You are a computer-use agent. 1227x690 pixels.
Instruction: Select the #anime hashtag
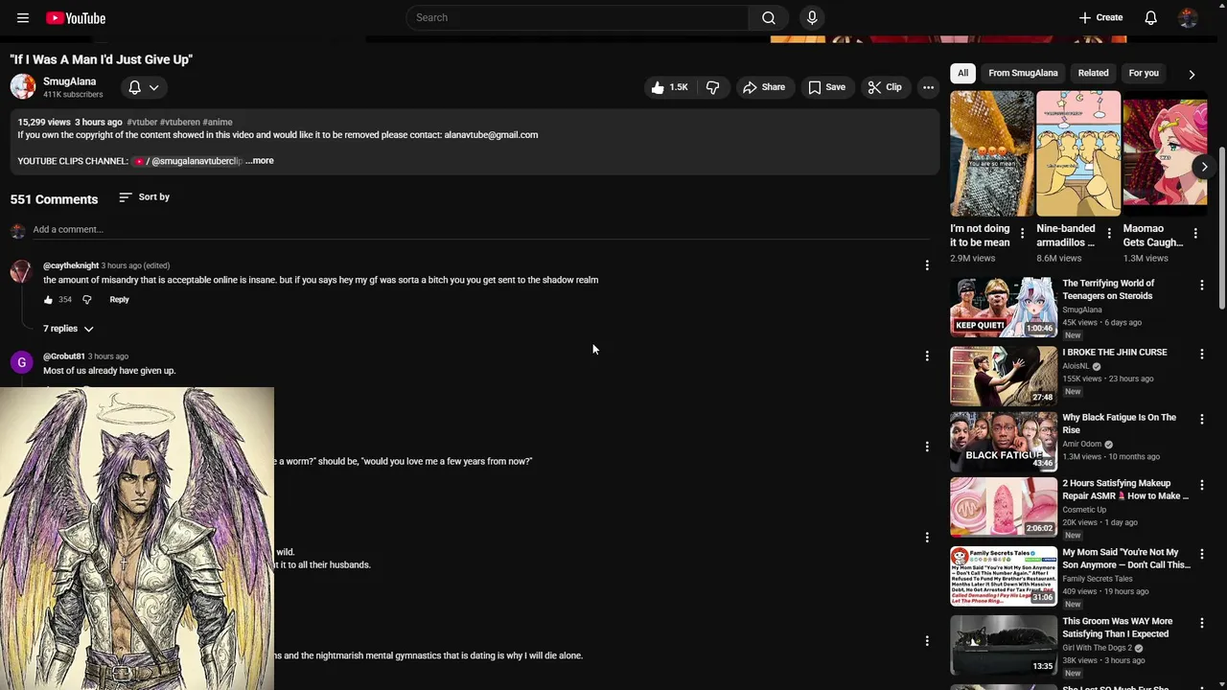coord(218,123)
